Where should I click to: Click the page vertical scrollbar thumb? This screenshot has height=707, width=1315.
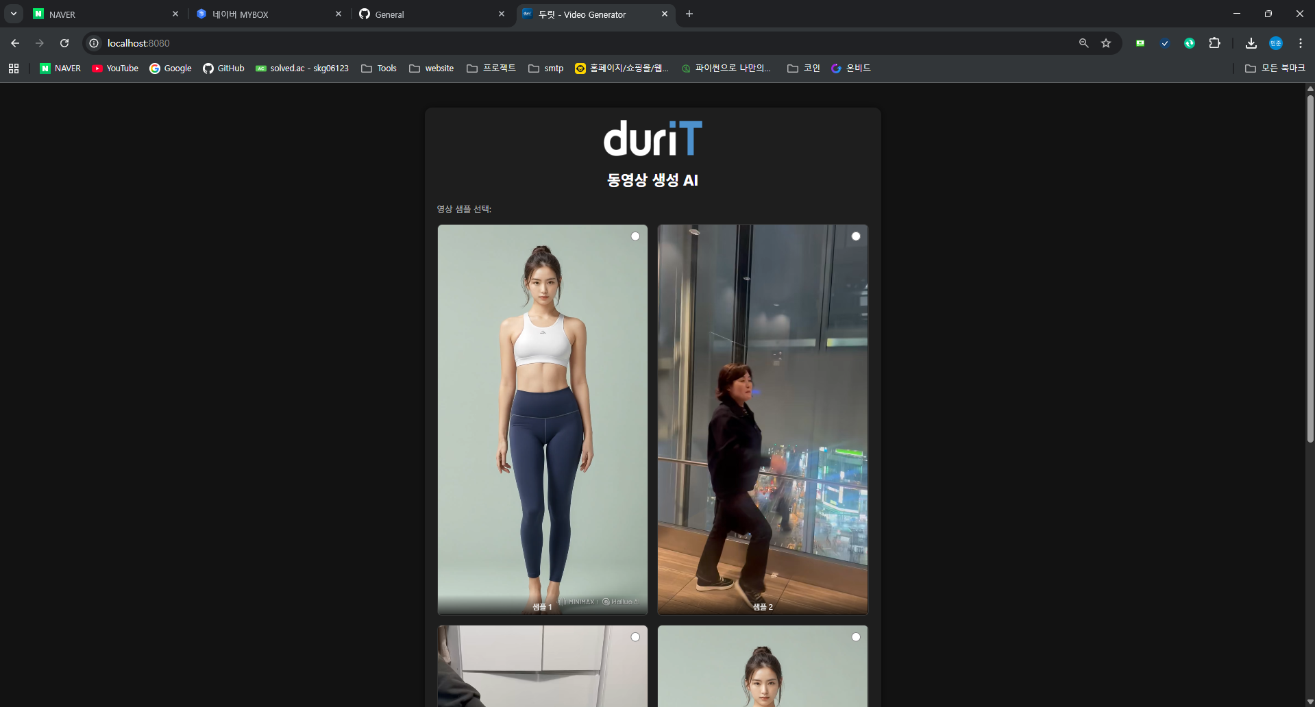(1310, 269)
